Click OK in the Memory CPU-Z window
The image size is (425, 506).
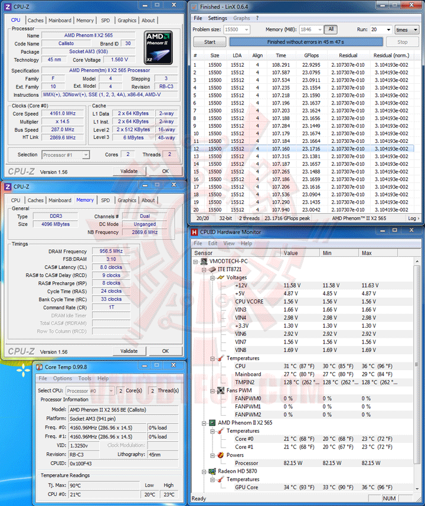coord(165,351)
